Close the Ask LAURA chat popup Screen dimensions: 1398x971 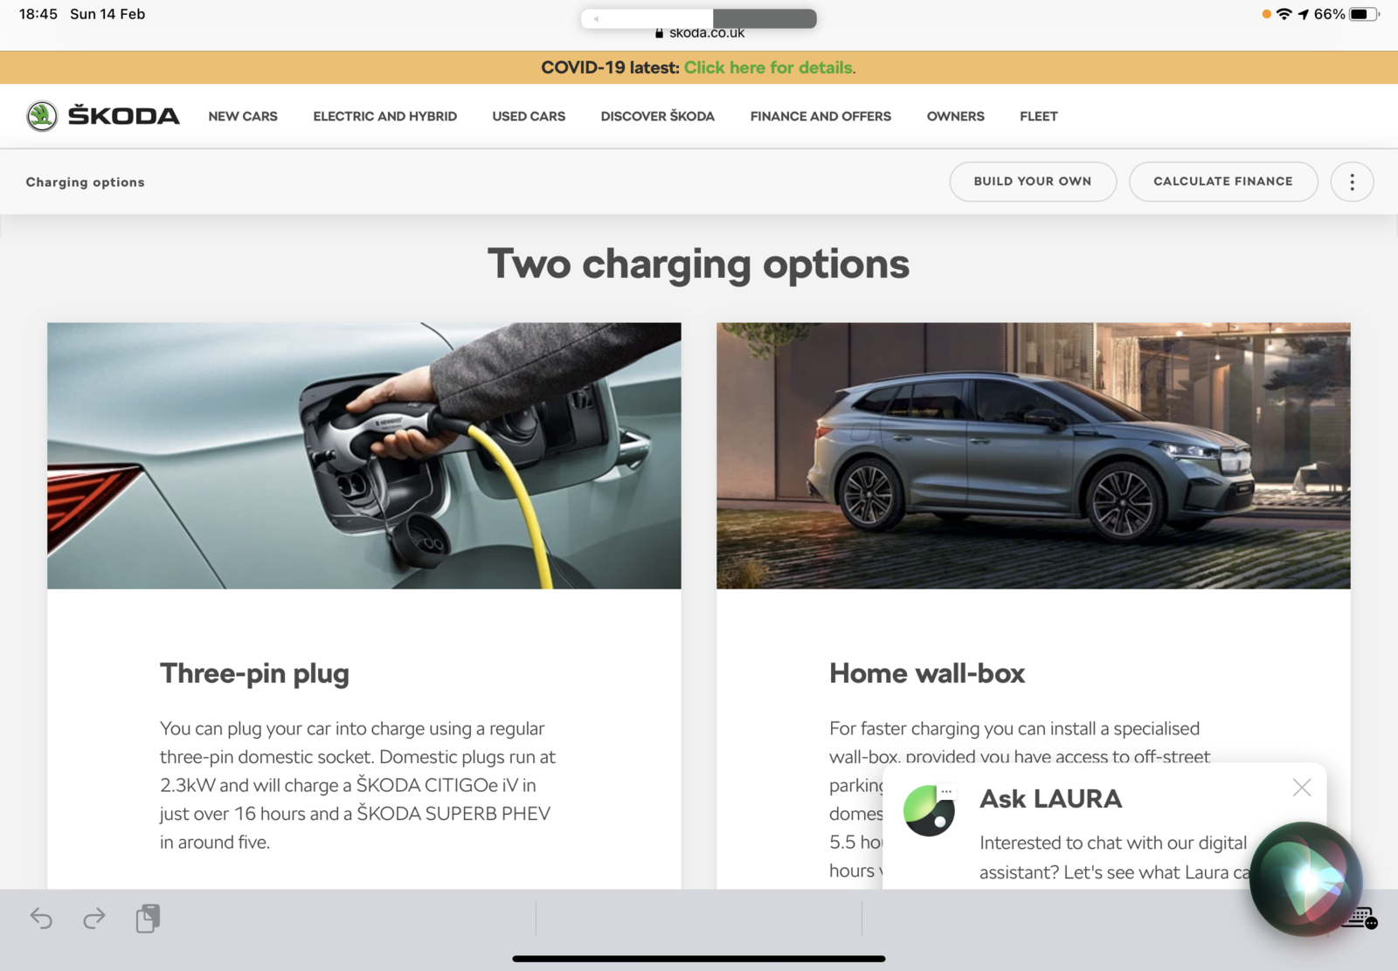tap(1301, 788)
